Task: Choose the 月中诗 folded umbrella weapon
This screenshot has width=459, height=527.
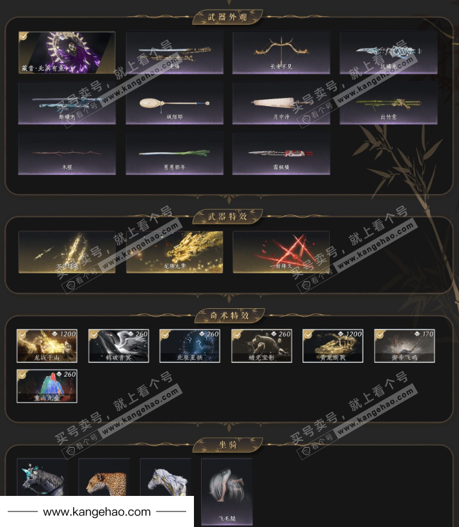Action: (x=281, y=103)
